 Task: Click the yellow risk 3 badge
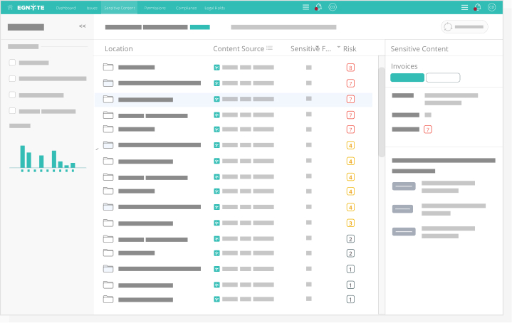350,223
